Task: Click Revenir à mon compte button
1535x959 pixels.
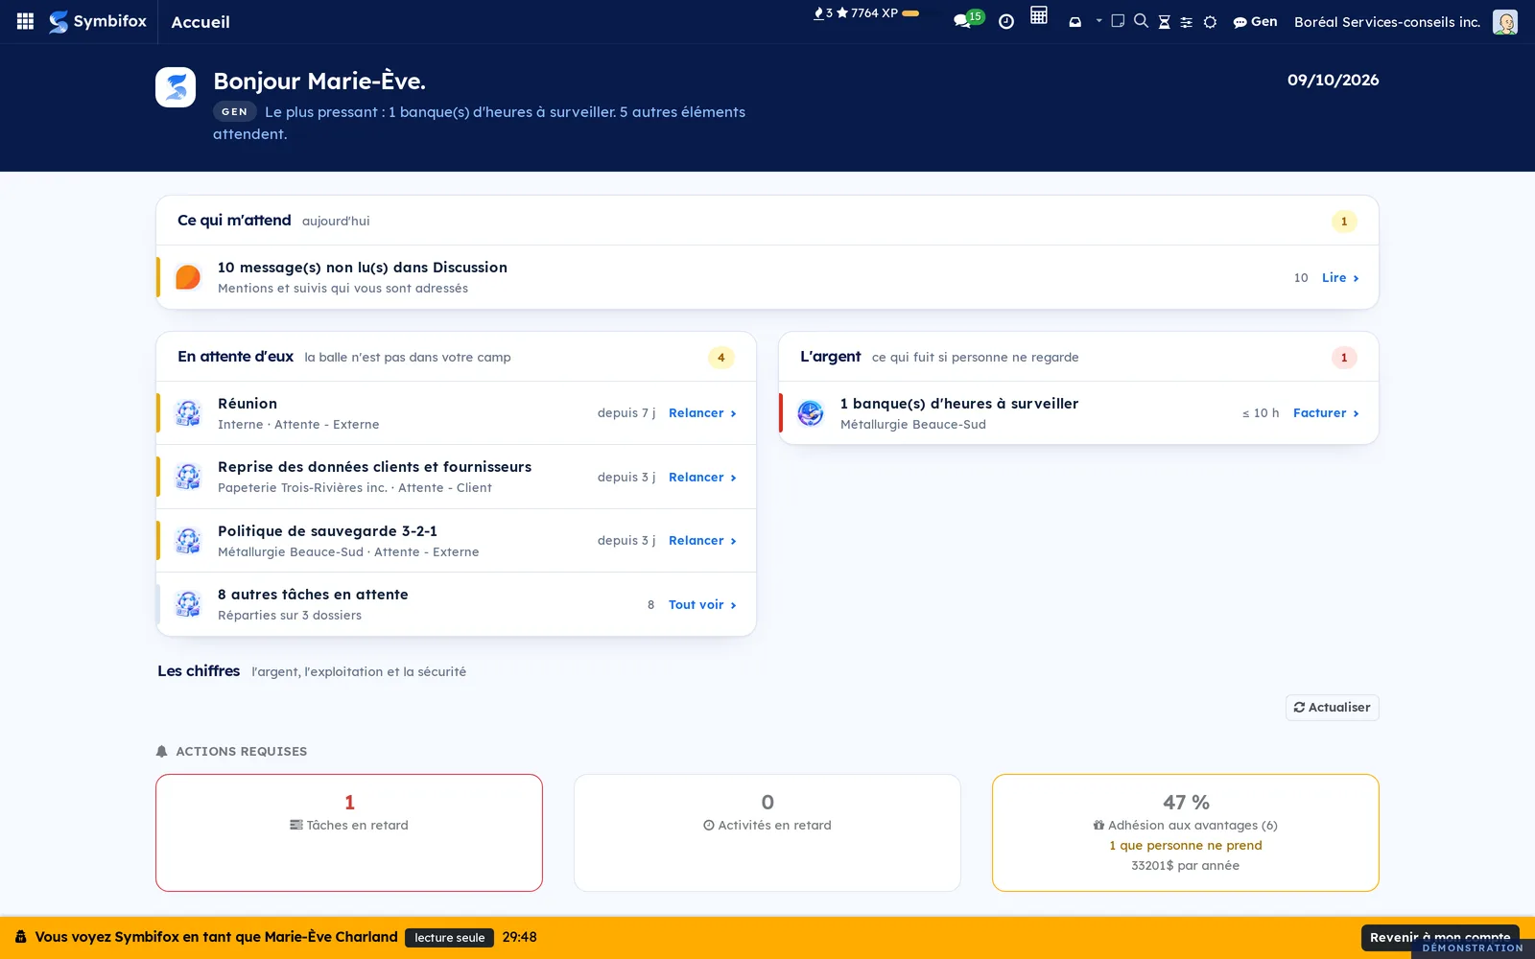Action: click(x=1439, y=937)
